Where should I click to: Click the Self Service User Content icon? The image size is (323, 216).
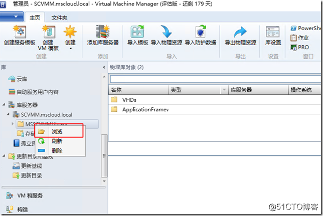pyautogui.click(x=12, y=92)
